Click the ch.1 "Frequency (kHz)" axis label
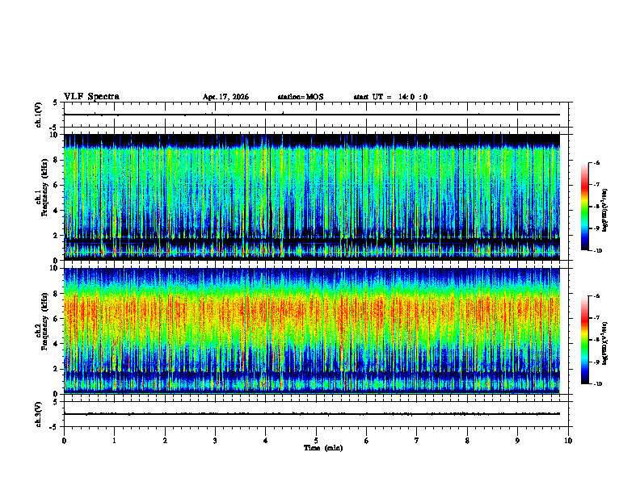Screen dimensions: 640x494 (44, 187)
